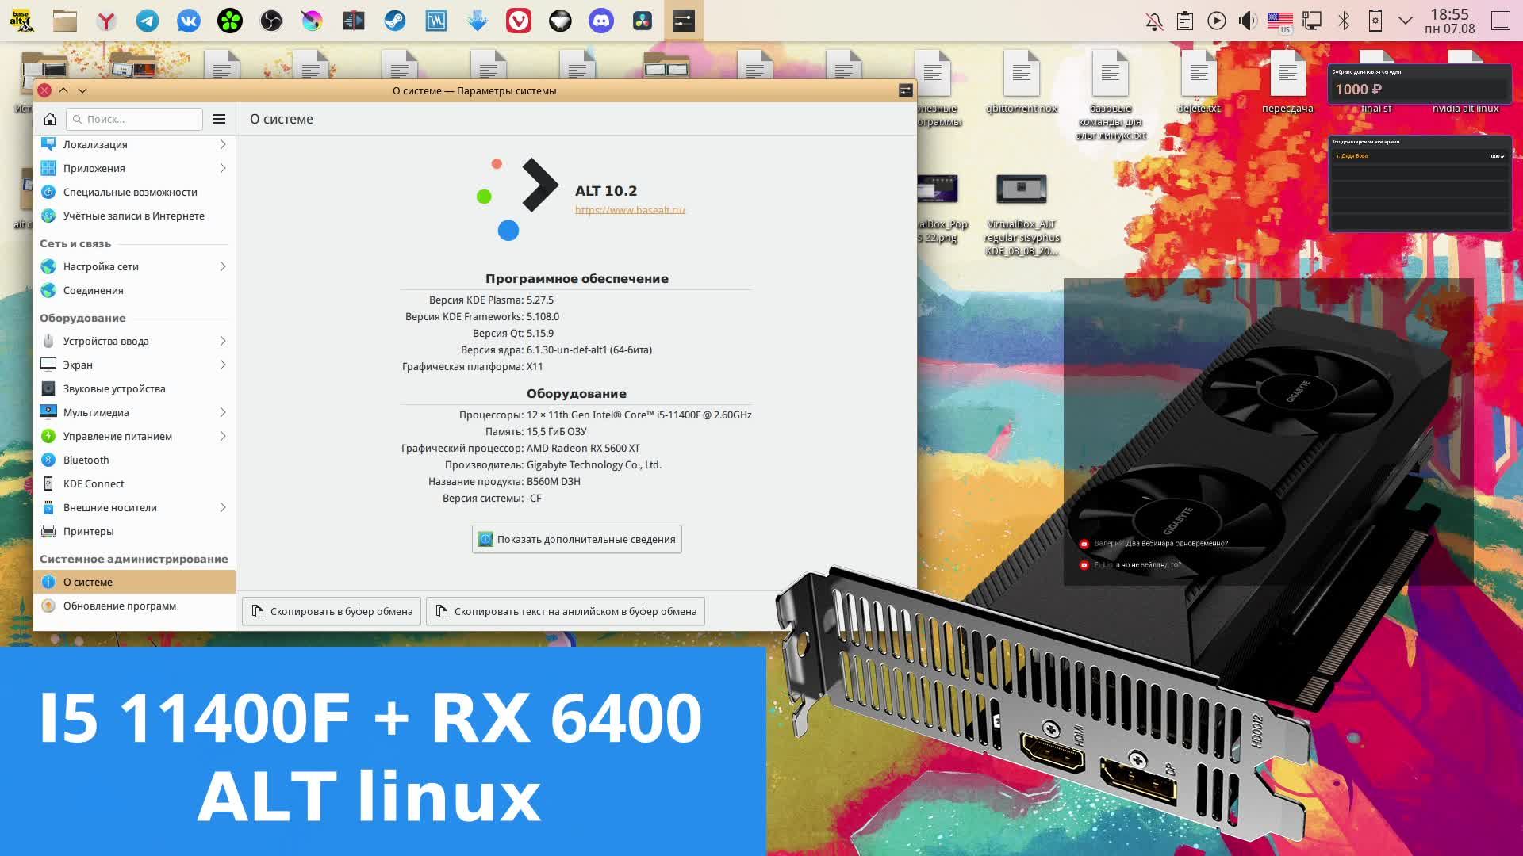
Task: Select Локализация from sidebar
Action: coord(95,143)
